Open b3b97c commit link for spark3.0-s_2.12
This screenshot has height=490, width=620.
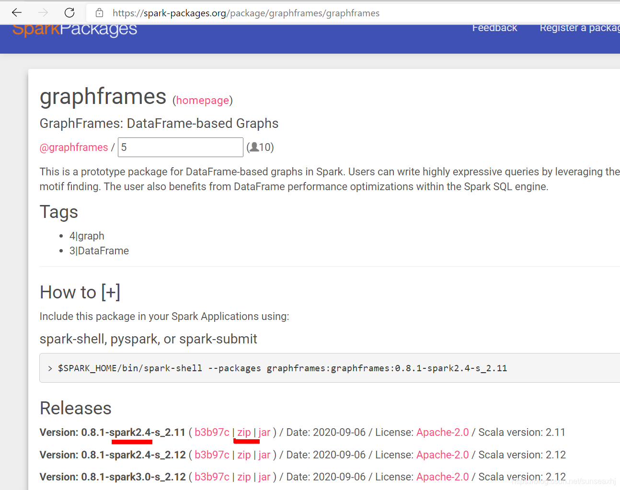[212, 477]
